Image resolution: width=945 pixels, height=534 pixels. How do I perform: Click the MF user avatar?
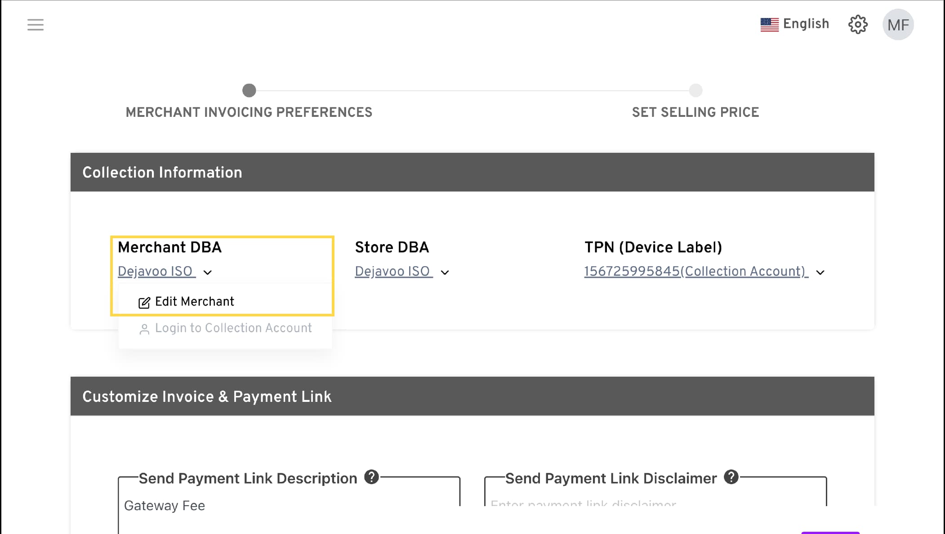[x=898, y=25]
